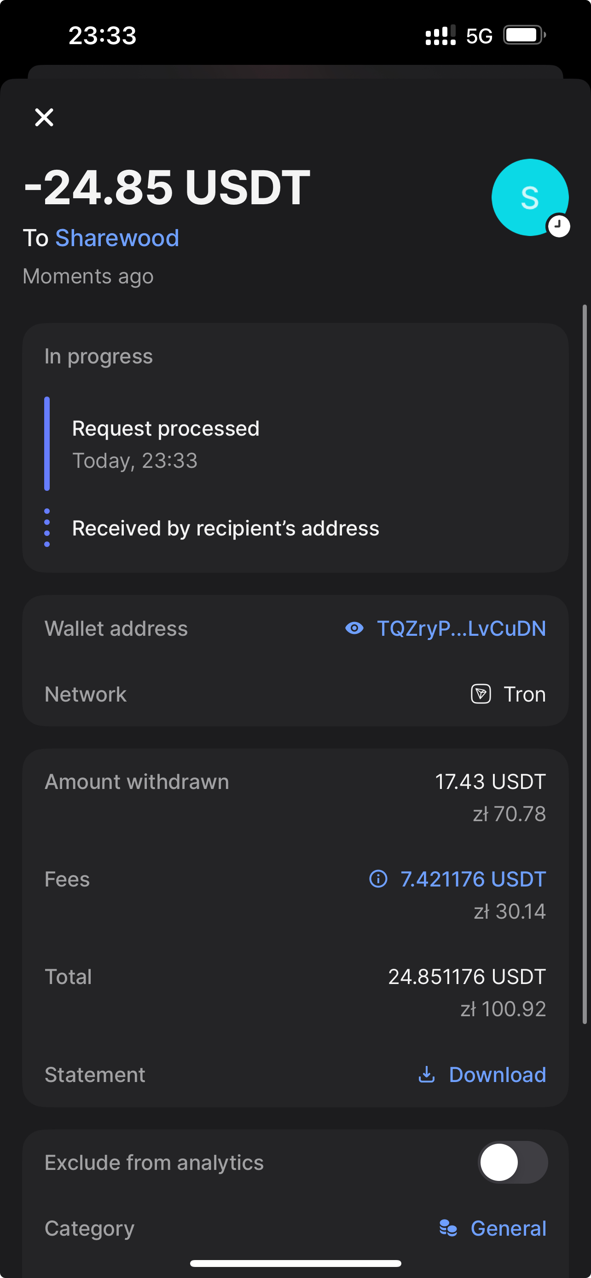The image size is (591, 1278).
Task: Tap the vertical scrollbar on the right
Action: coord(585,664)
